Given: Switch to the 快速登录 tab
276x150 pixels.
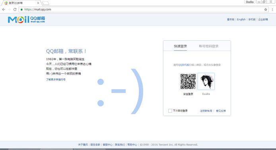Looking at the screenshot, I should pyautogui.click(x=181, y=46).
